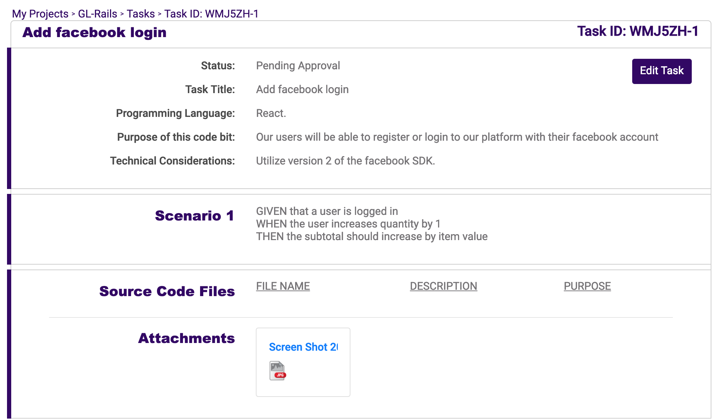Viewport: 717px width, 420px height.
Task: Click the DESCRIPTION column header
Action: [443, 286]
